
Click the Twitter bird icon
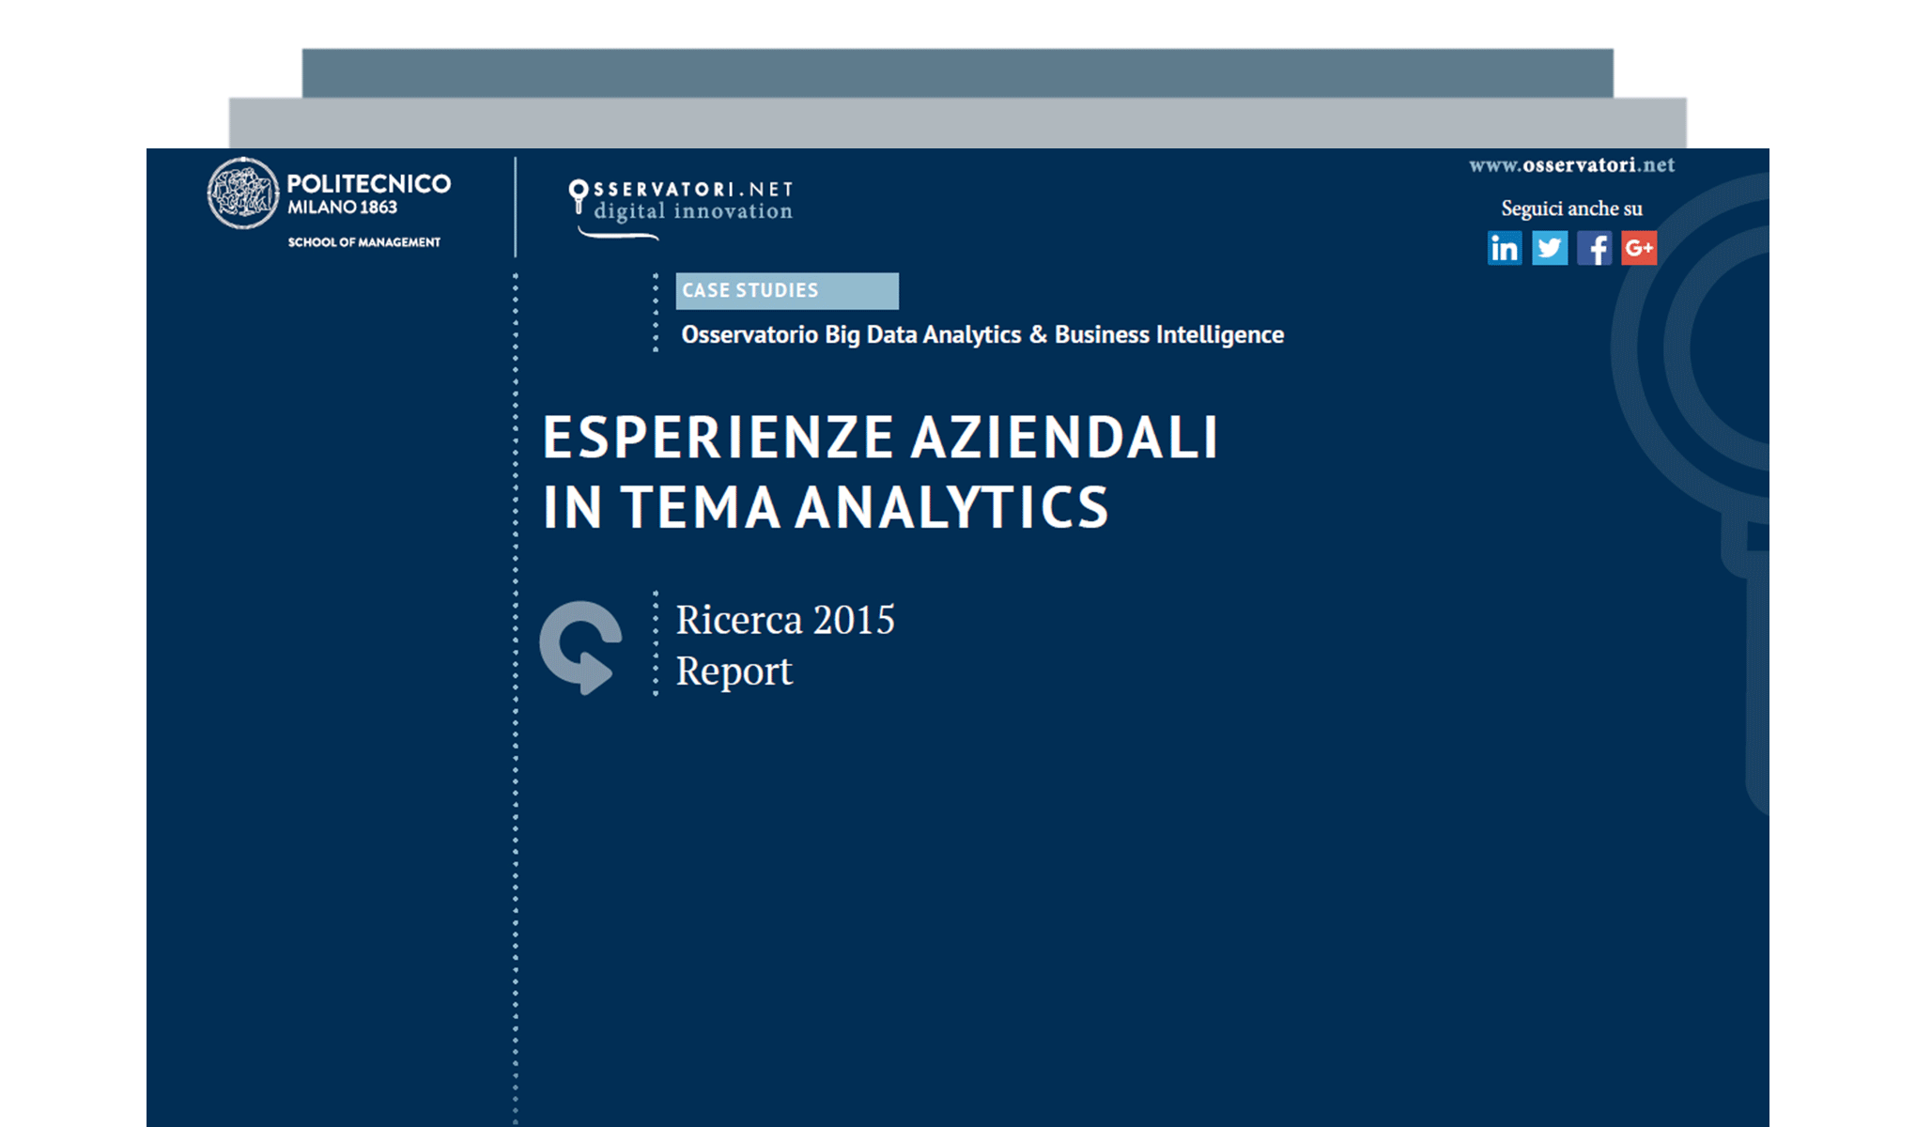coord(1551,249)
